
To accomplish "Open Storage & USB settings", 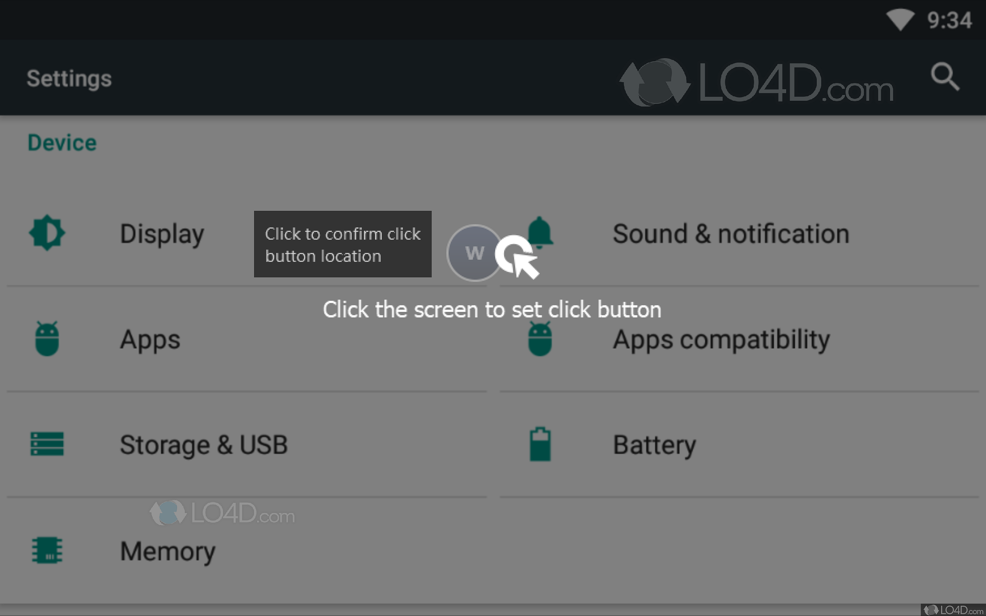I will point(204,445).
